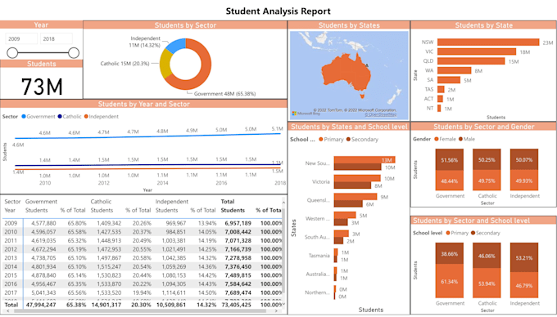Click the 2018 end year input field

pyautogui.click(x=57, y=38)
